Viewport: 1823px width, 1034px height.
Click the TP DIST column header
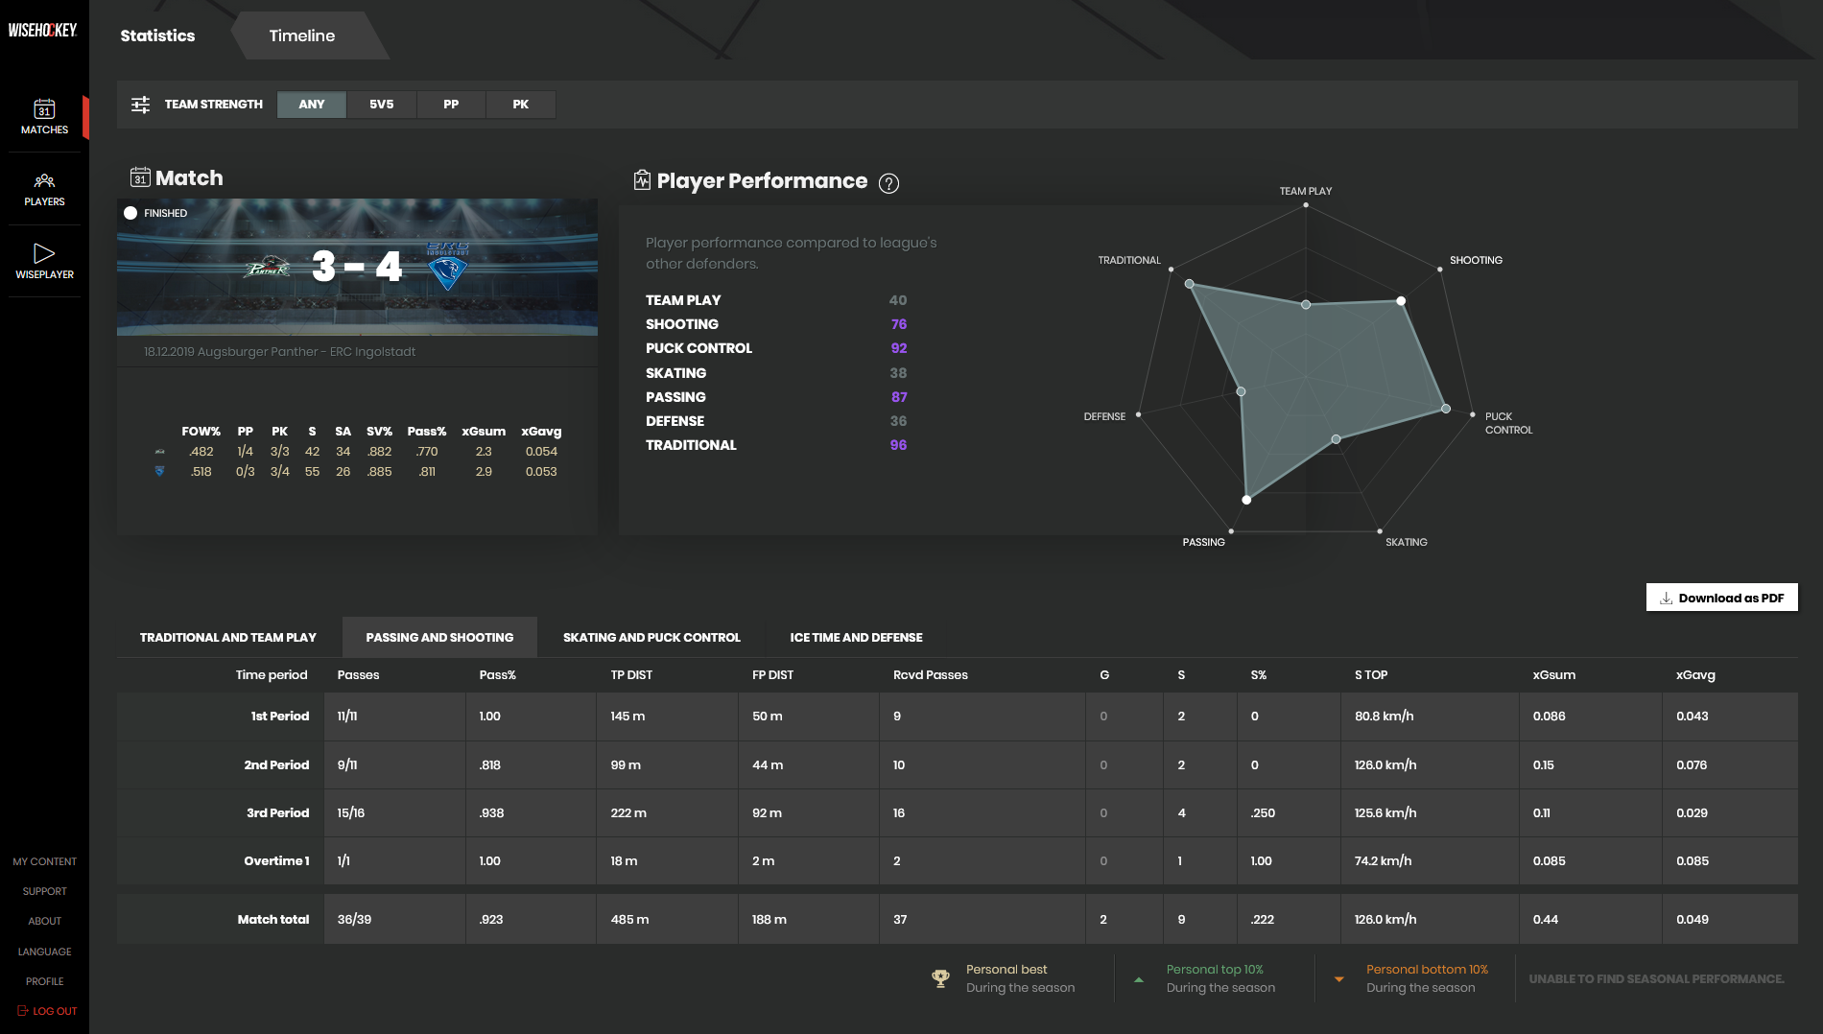(631, 674)
